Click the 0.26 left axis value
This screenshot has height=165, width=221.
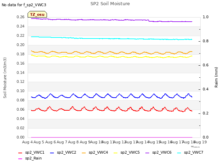coord(21,17)
